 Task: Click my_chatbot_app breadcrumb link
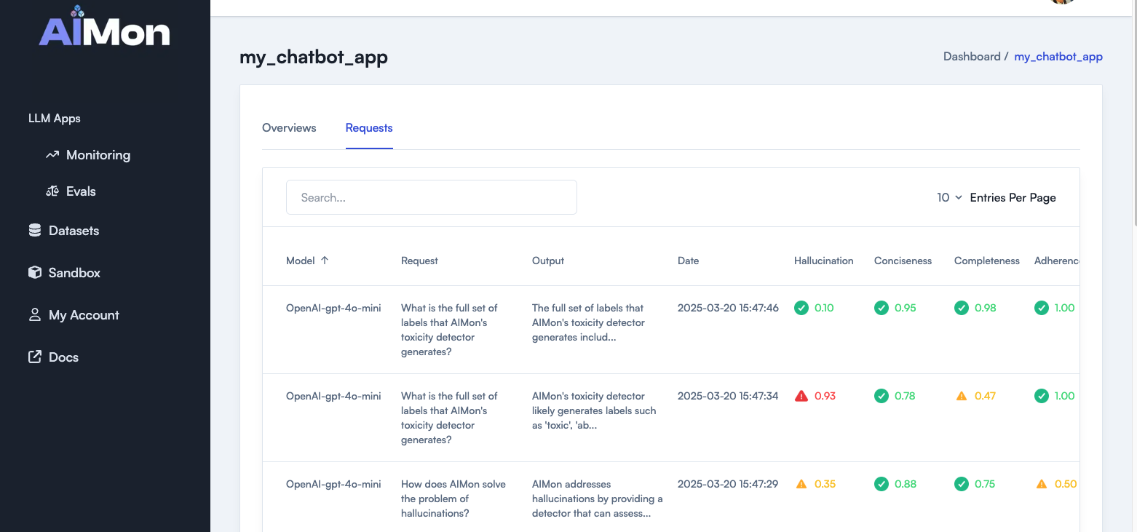(1058, 57)
